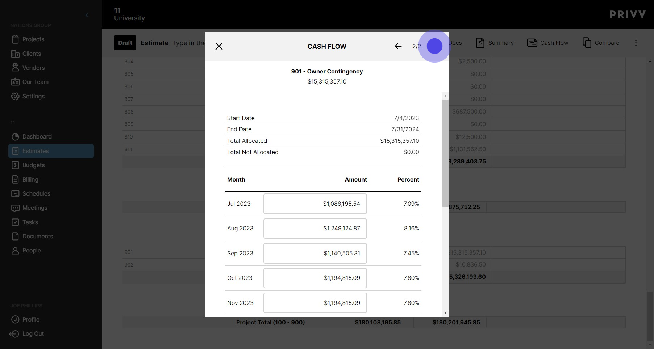
Task: Open the three-dot more options menu
Action: [636, 43]
